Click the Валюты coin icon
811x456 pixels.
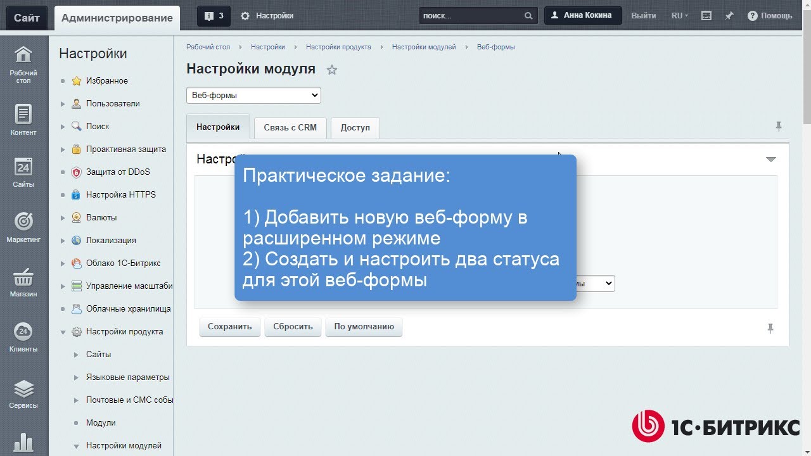point(77,218)
